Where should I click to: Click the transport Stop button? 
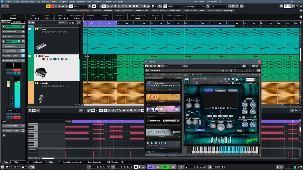[158, 167]
